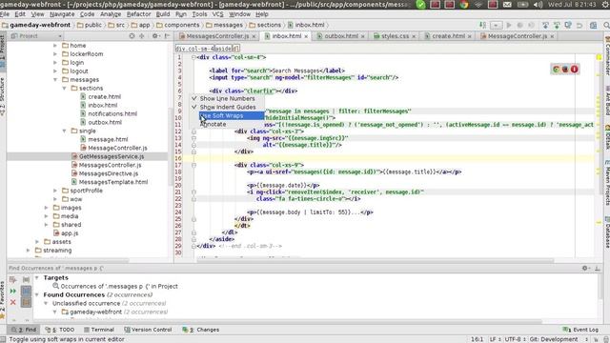The image size is (610, 343).
Task: Click the mail envelope tray icon
Action: [x=507, y=5]
